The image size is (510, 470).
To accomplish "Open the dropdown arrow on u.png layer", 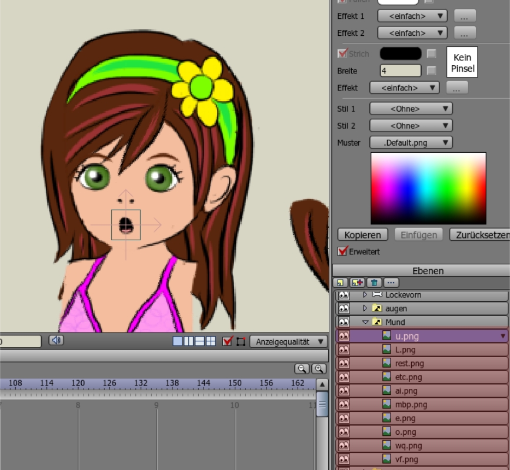I will coord(503,336).
